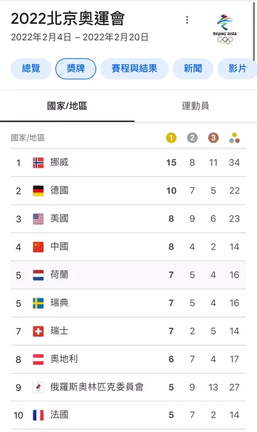
Task: Click the total medals icon
Action: (234, 138)
